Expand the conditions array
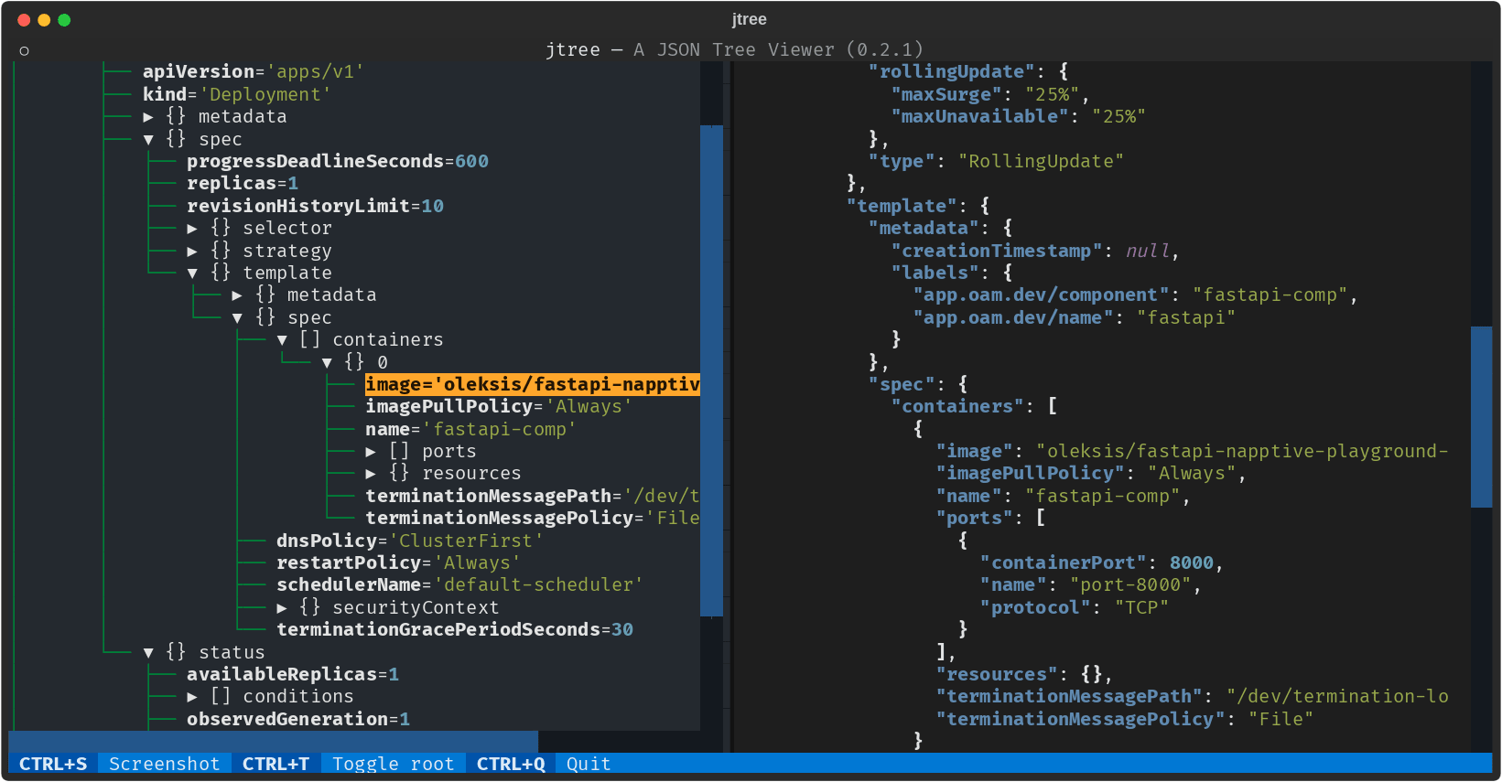This screenshot has width=1502, height=782. (192, 697)
